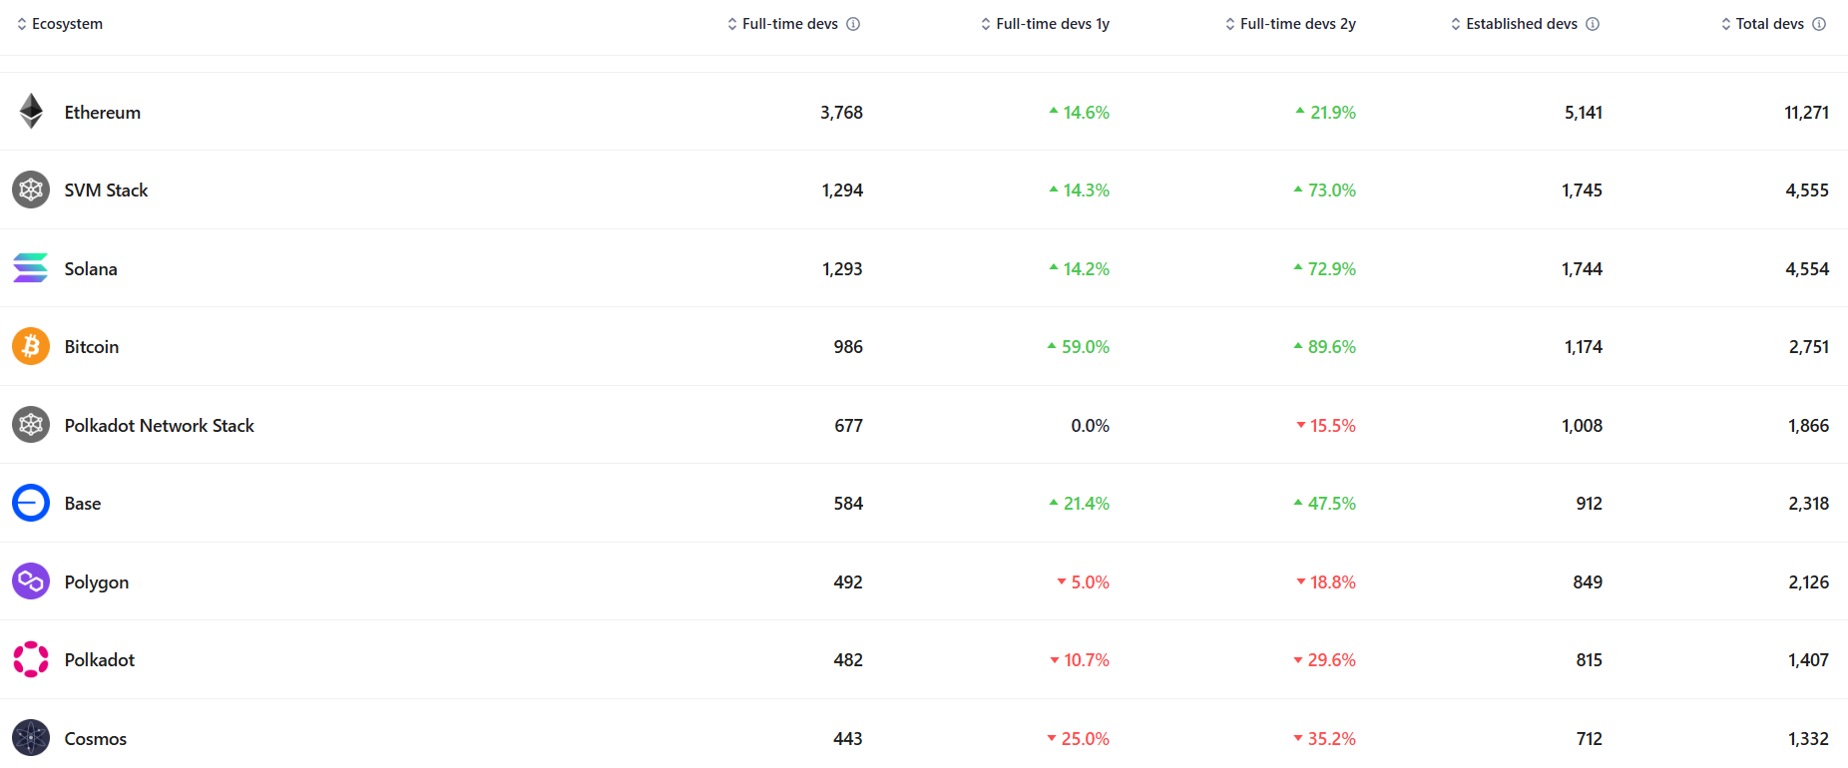Screen dimensions: 1848x768
Task: Click info icon next to Total devs
Action: (1819, 24)
